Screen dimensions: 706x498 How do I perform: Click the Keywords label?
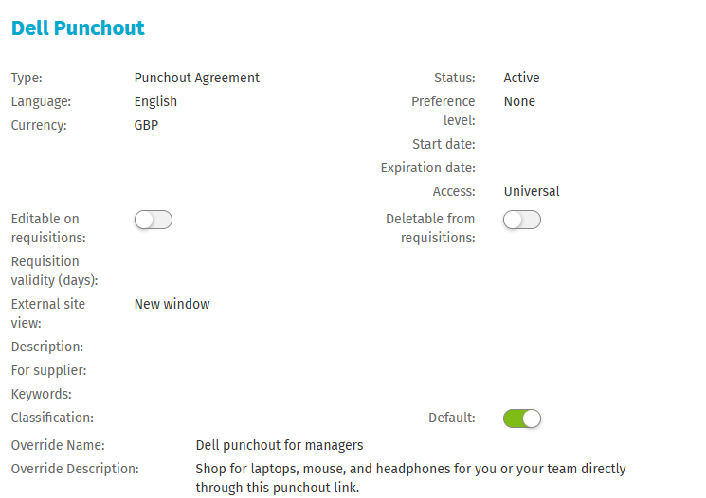click(42, 394)
